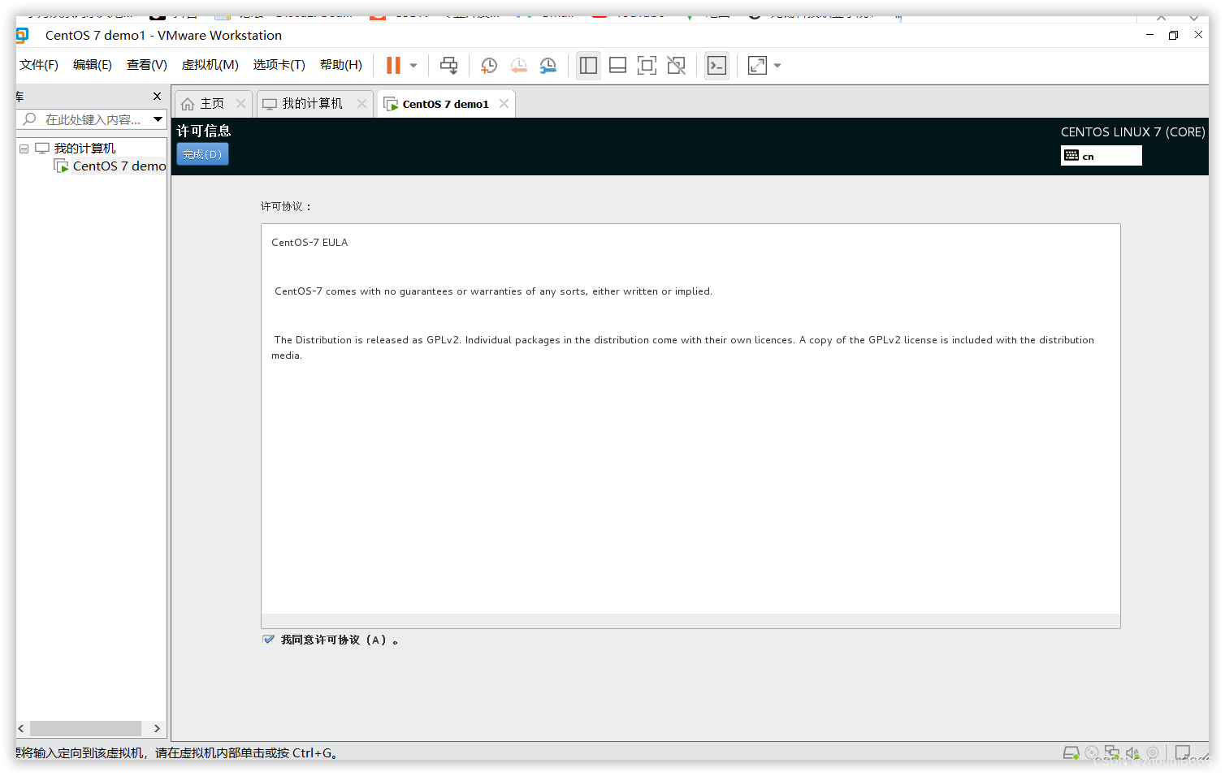Open the 虚拟机(M) menu

click(x=210, y=65)
